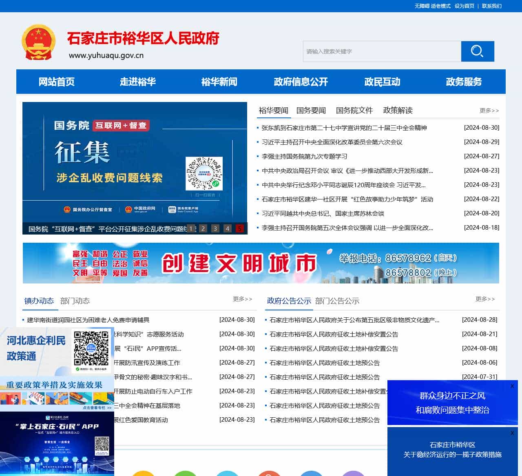The width and height of the screenshot is (522, 476).
Task: Click the State Council QR code in the carousel
Action: coord(204,173)
